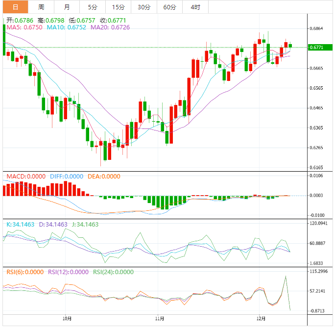Viewport: 334px width, 331px height.
Task: Open the 4时 timeframe tab
Action: pyautogui.click(x=195, y=7)
